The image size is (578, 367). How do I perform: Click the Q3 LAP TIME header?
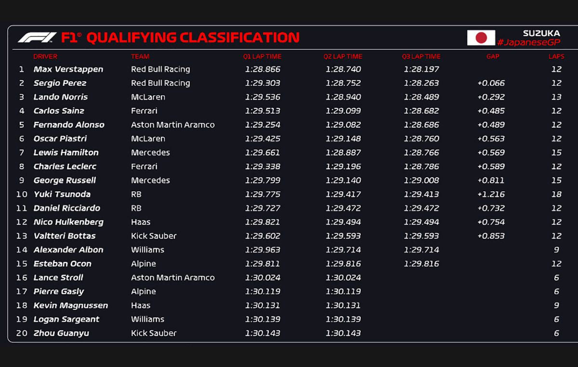[421, 56]
